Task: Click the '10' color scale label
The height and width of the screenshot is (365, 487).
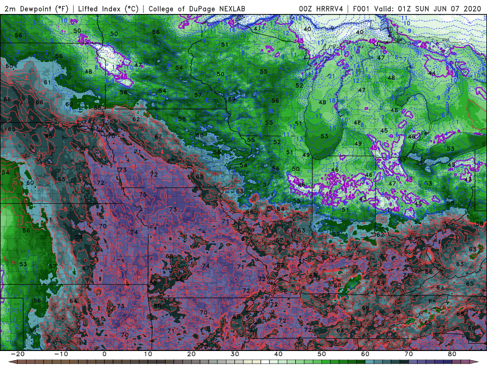Action: click(x=148, y=354)
